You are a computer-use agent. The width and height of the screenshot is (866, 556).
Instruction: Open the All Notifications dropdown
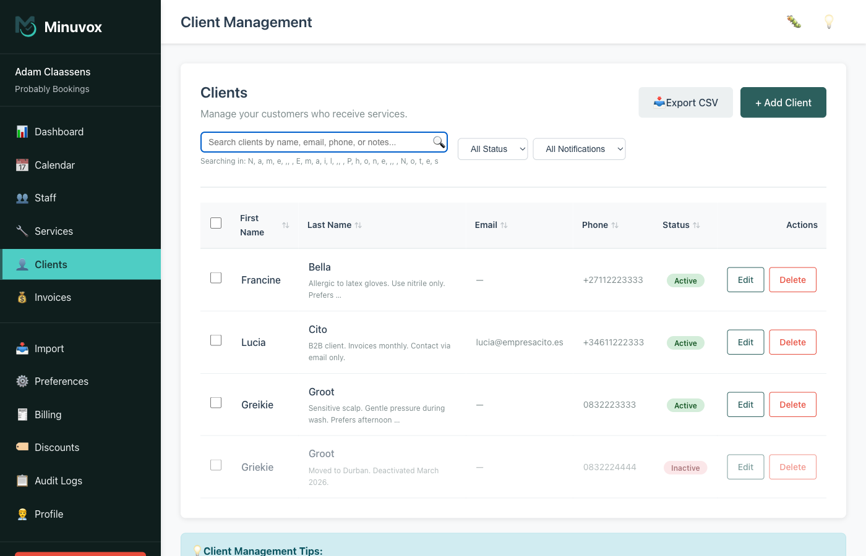coord(579,149)
